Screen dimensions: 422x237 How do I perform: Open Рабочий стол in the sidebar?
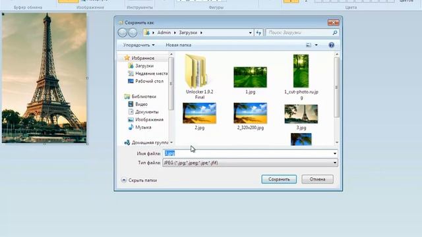(x=146, y=81)
